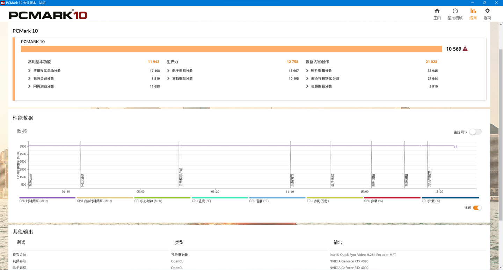Click the 电子表格 marker in the chart
The height and width of the screenshot is (270, 503).
(333, 180)
